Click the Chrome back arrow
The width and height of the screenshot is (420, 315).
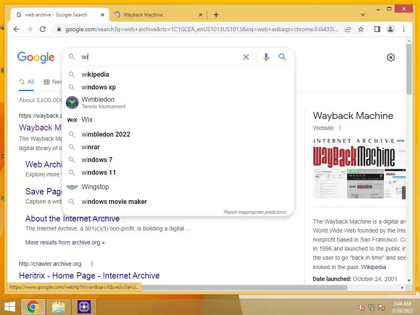16,29
